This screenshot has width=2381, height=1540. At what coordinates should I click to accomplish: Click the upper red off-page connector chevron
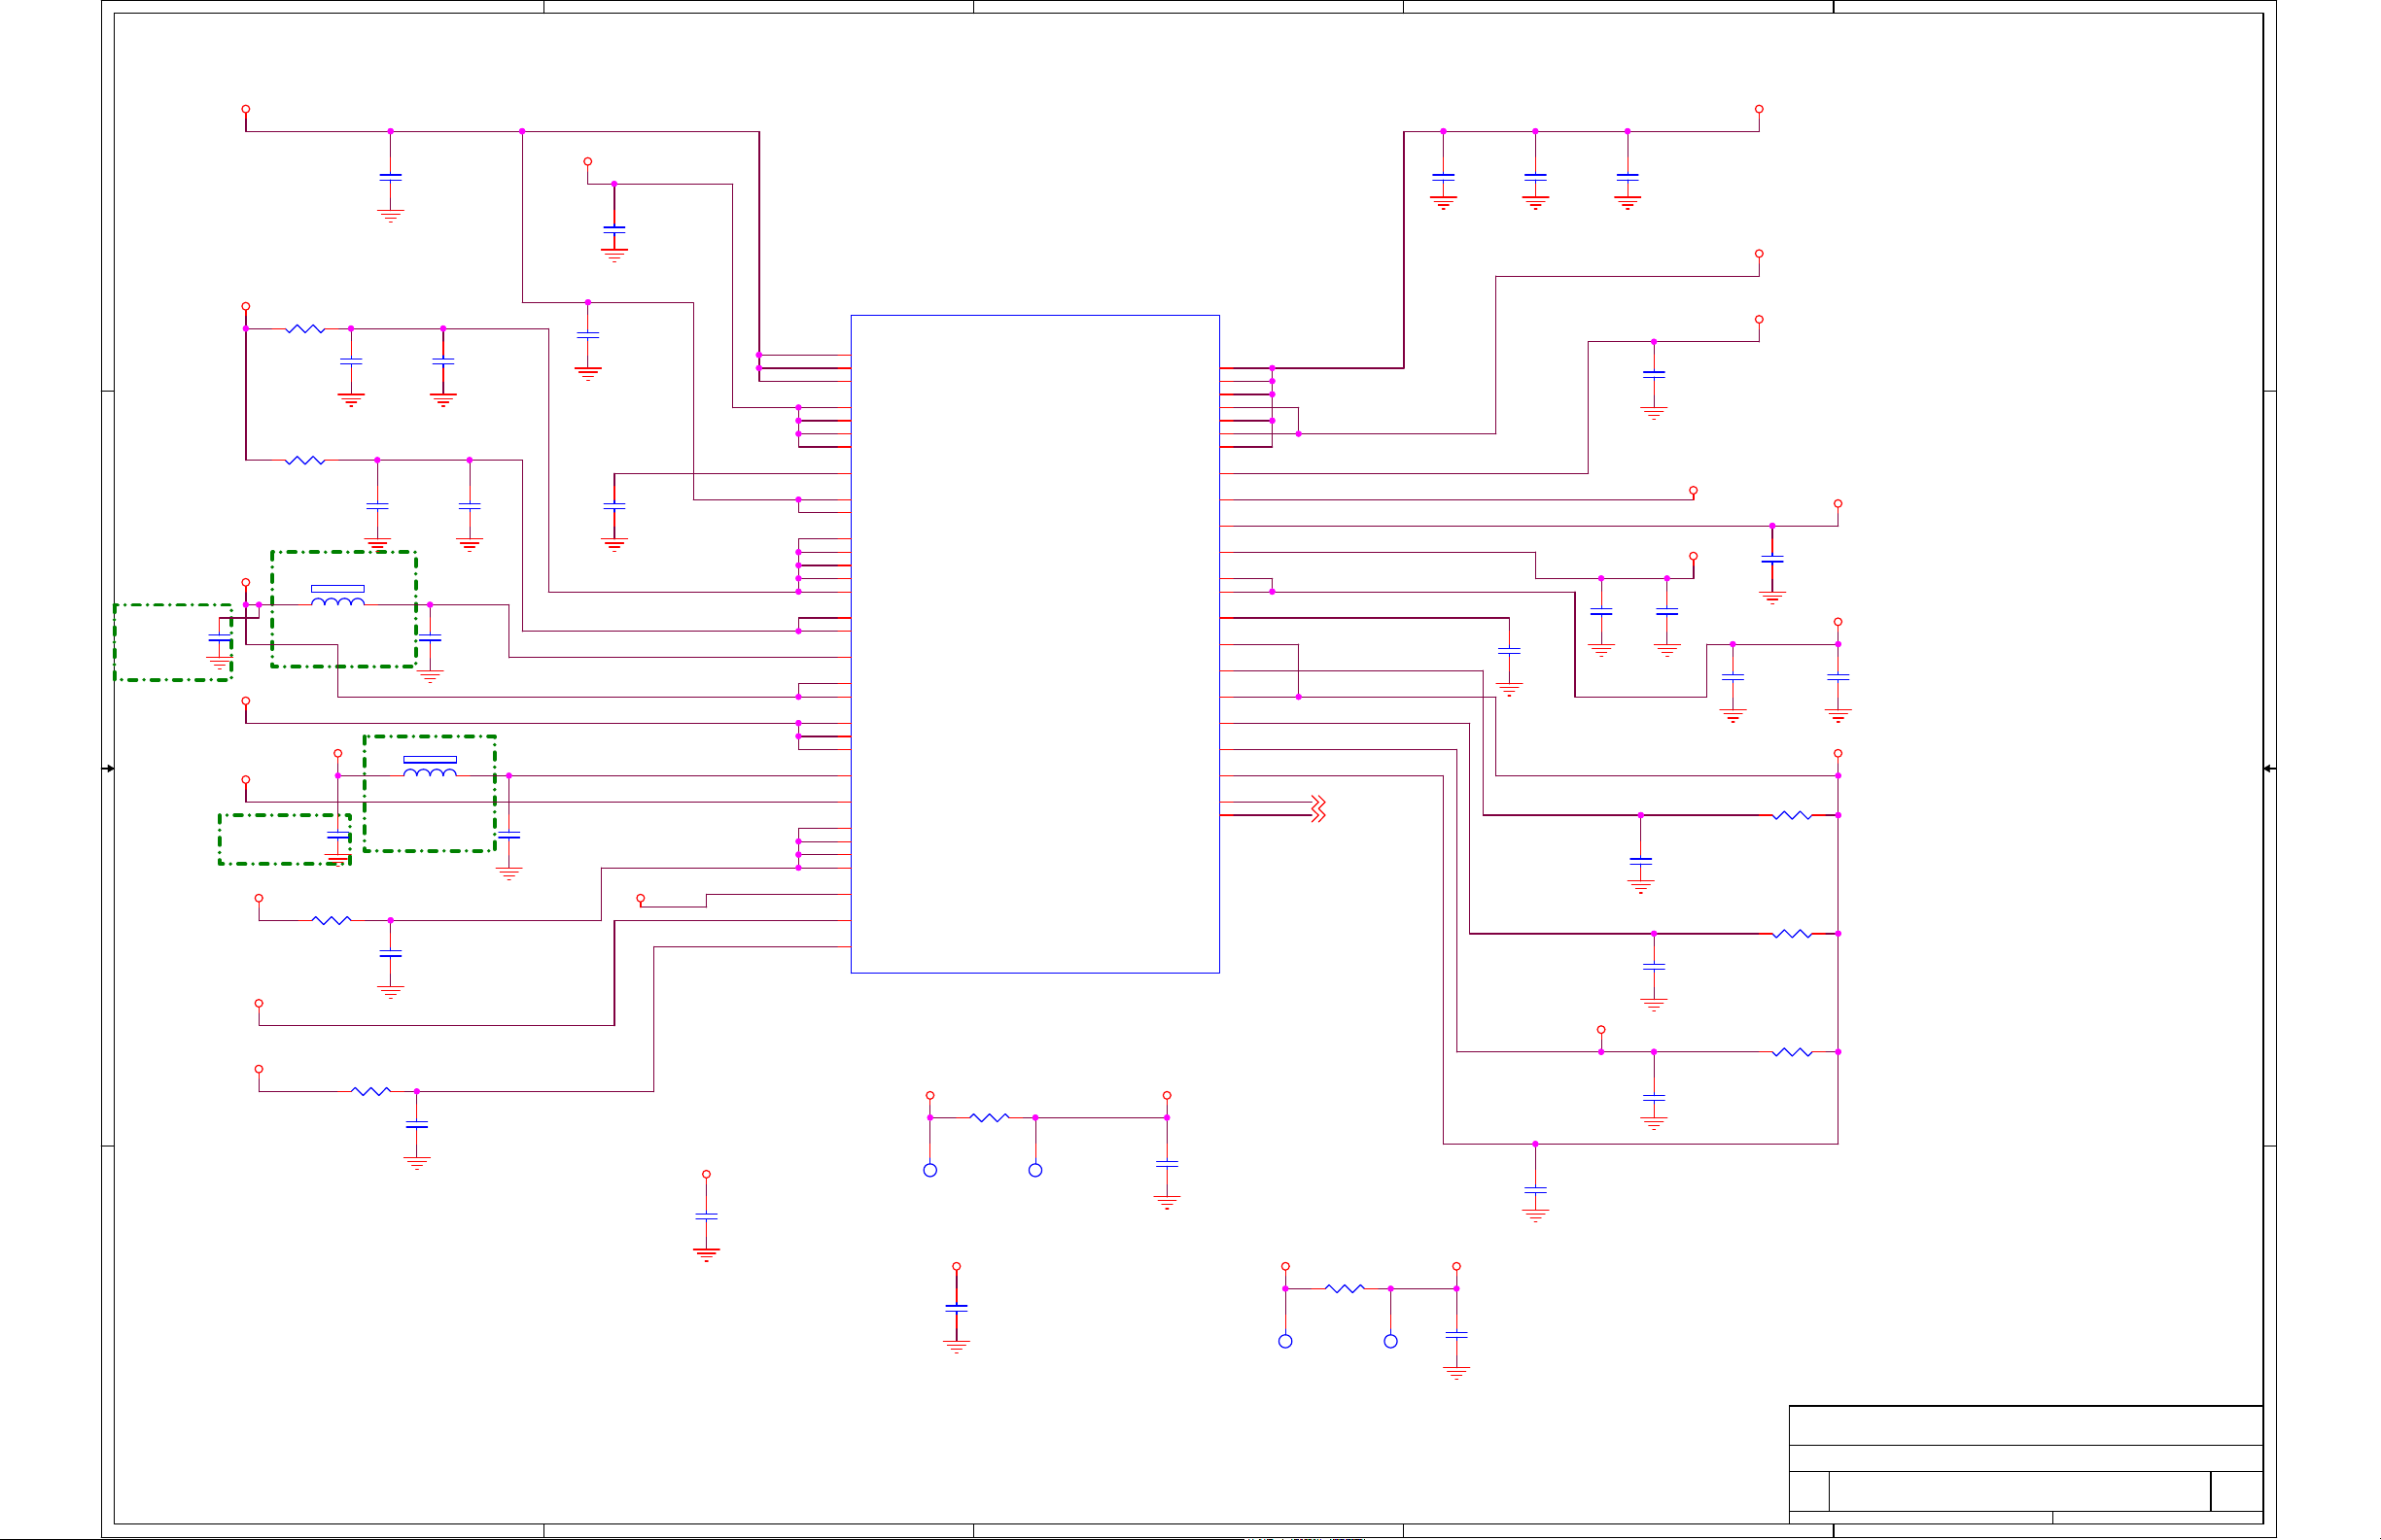[1318, 802]
